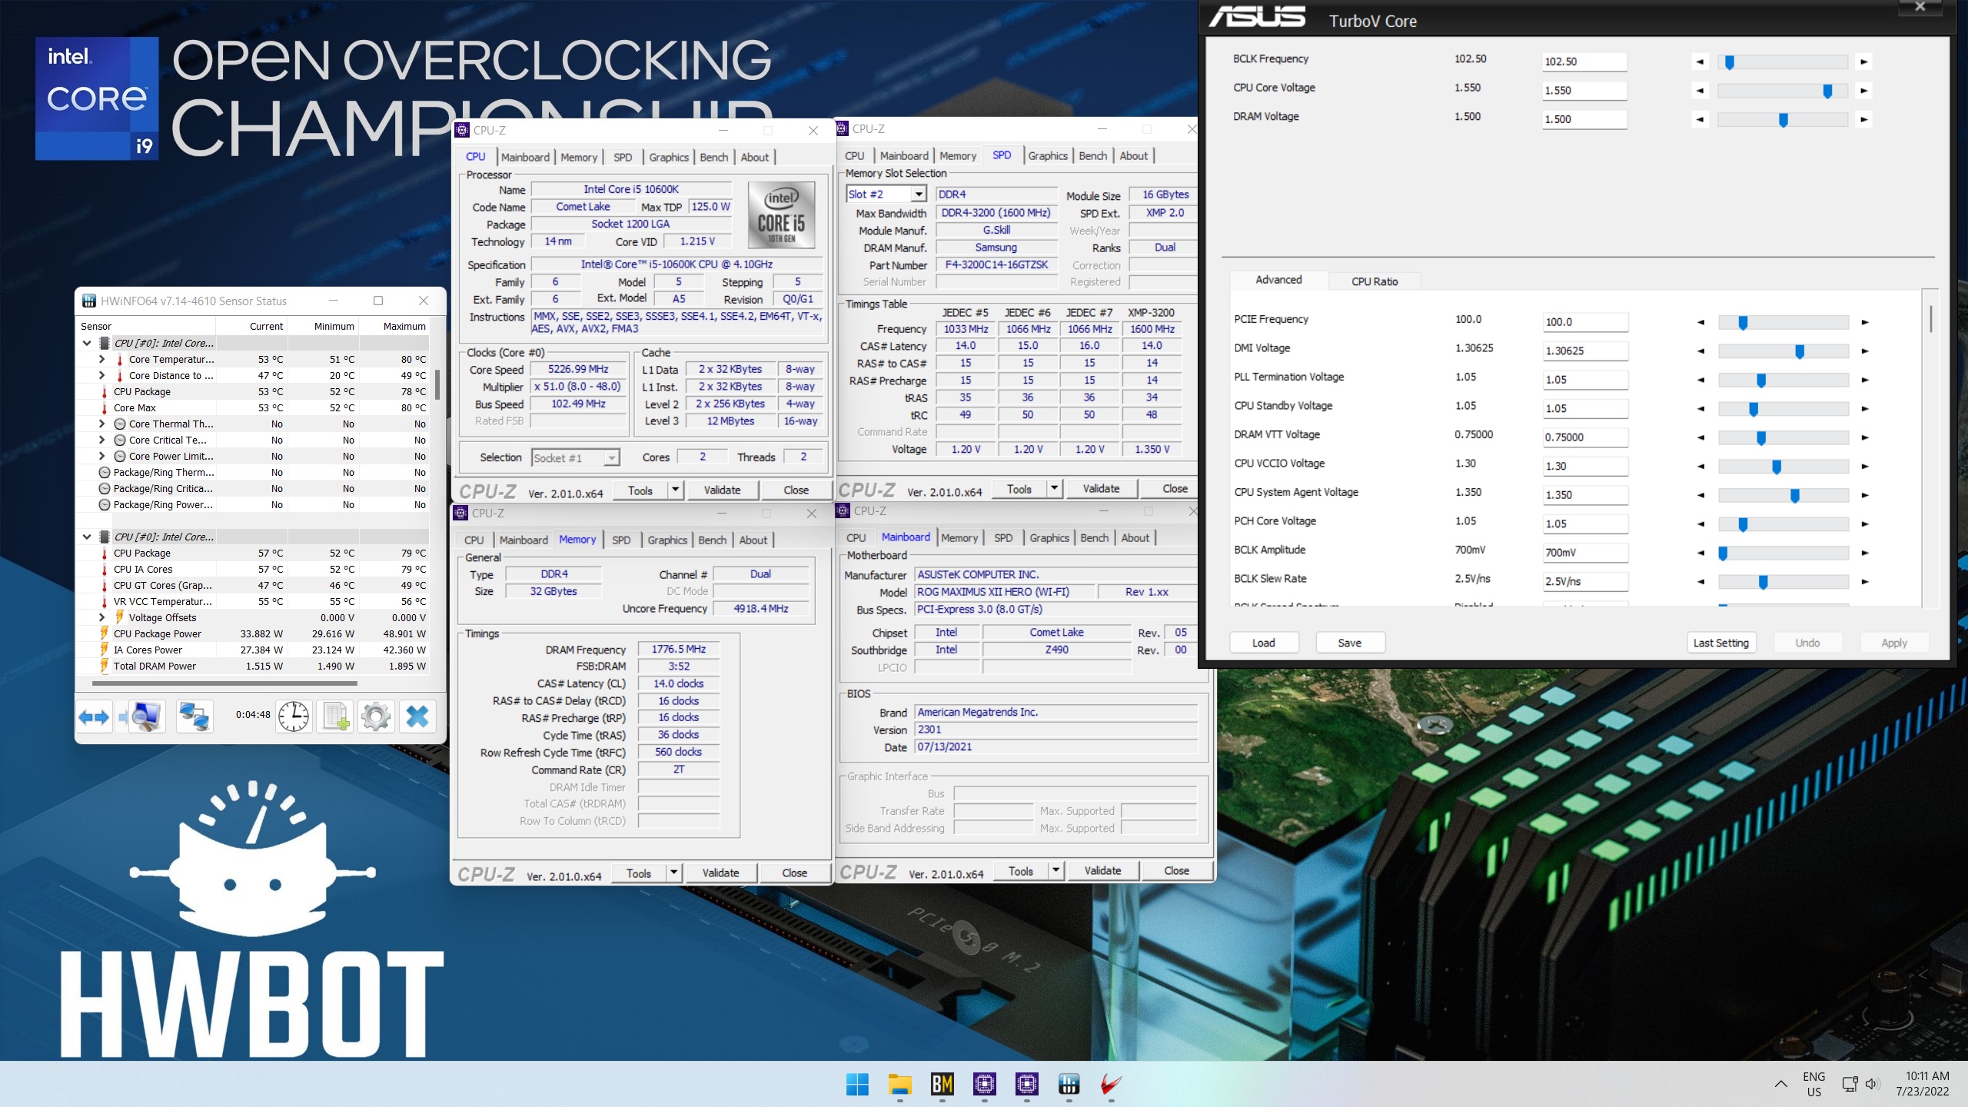Increase DMI Voltage right arrow
Image resolution: width=1968 pixels, height=1107 pixels.
click(1864, 351)
